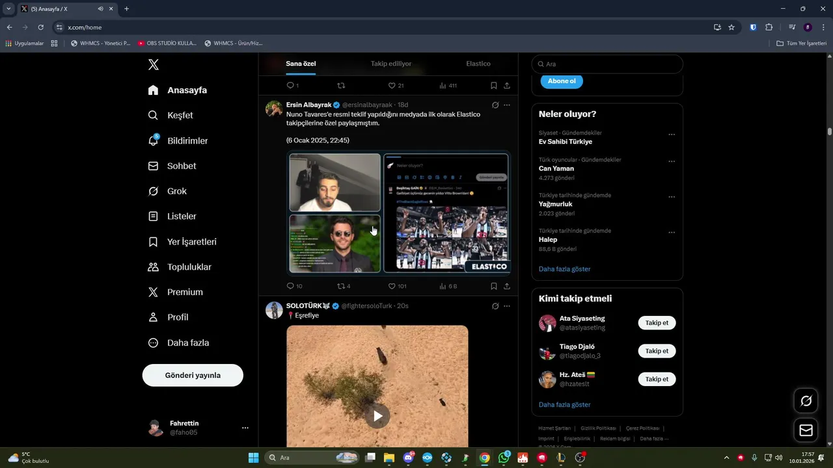Follow Tiago Djaló
This screenshot has height=468, width=833.
coord(657,351)
